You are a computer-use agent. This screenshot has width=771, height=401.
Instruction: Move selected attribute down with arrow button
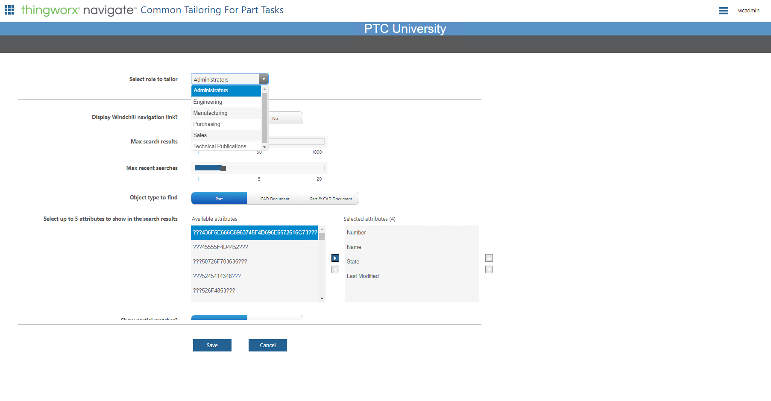coord(489,269)
